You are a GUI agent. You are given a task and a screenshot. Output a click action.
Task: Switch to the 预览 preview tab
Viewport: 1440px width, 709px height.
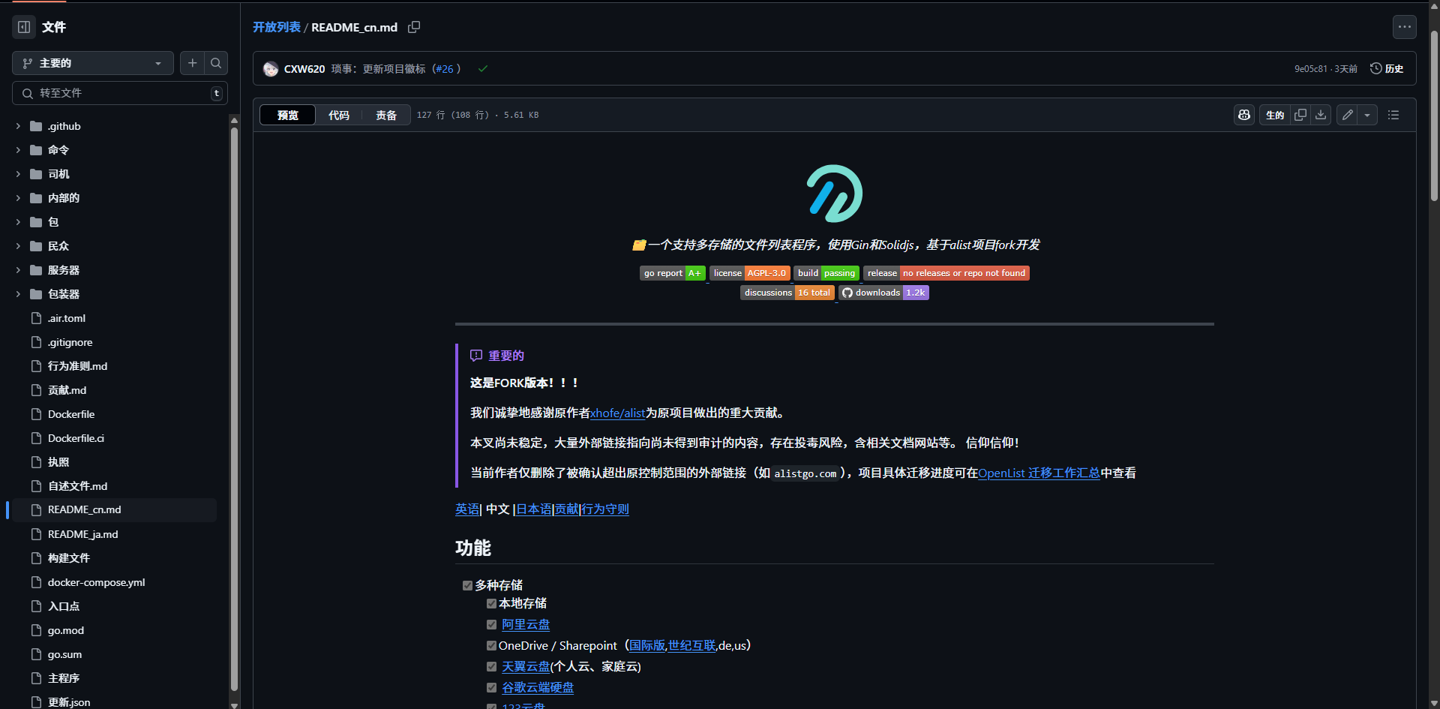point(288,115)
